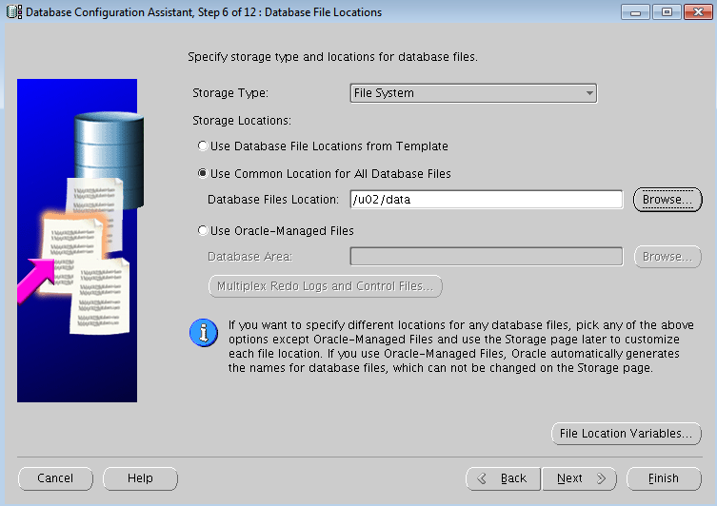Minimize the Database Configuration Assistant window
Screen dimensions: 717x506
(x=635, y=12)
